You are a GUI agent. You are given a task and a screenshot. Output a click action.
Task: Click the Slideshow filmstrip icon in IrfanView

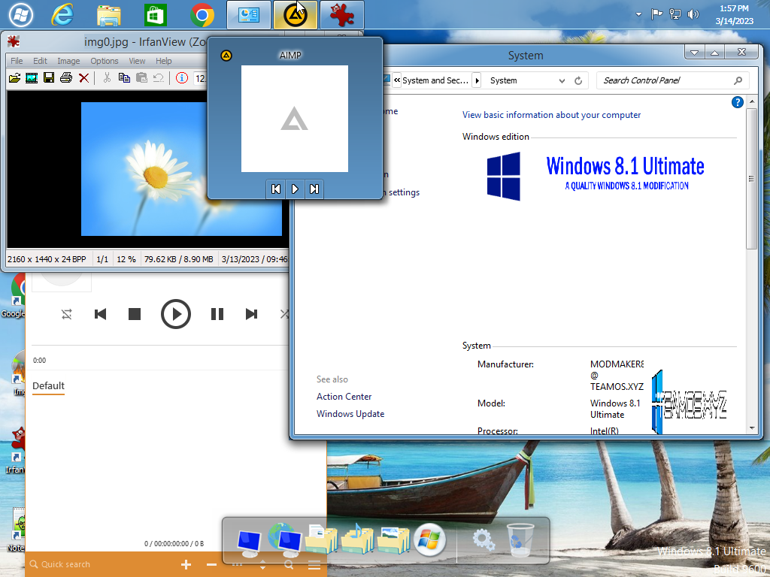click(32, 77)
